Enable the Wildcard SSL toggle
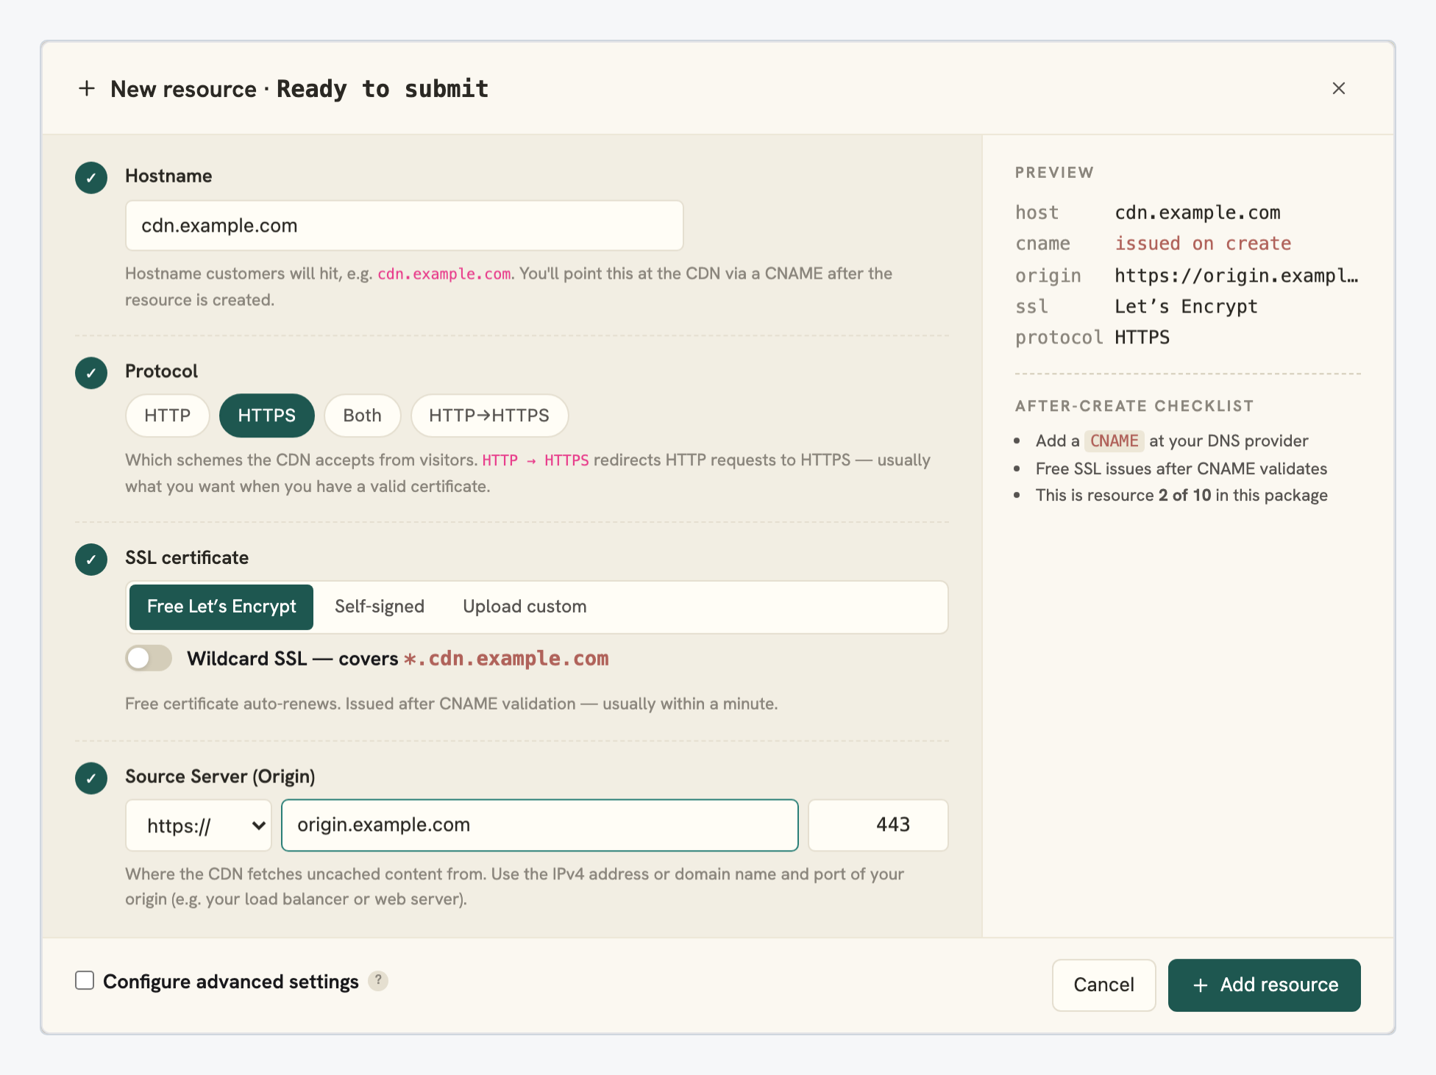1436x1075 pixels. tap(149, 658)
